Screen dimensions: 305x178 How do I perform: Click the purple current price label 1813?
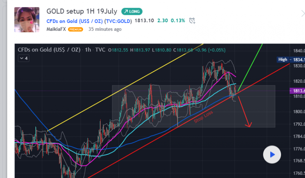(297, 91)
